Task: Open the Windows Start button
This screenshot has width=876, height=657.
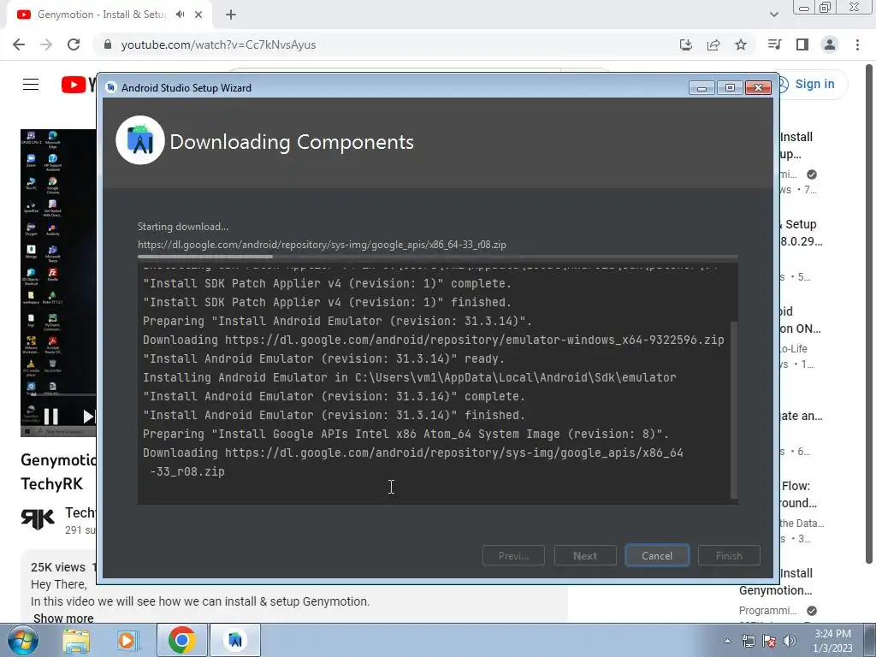Action: tap(22, 640)
